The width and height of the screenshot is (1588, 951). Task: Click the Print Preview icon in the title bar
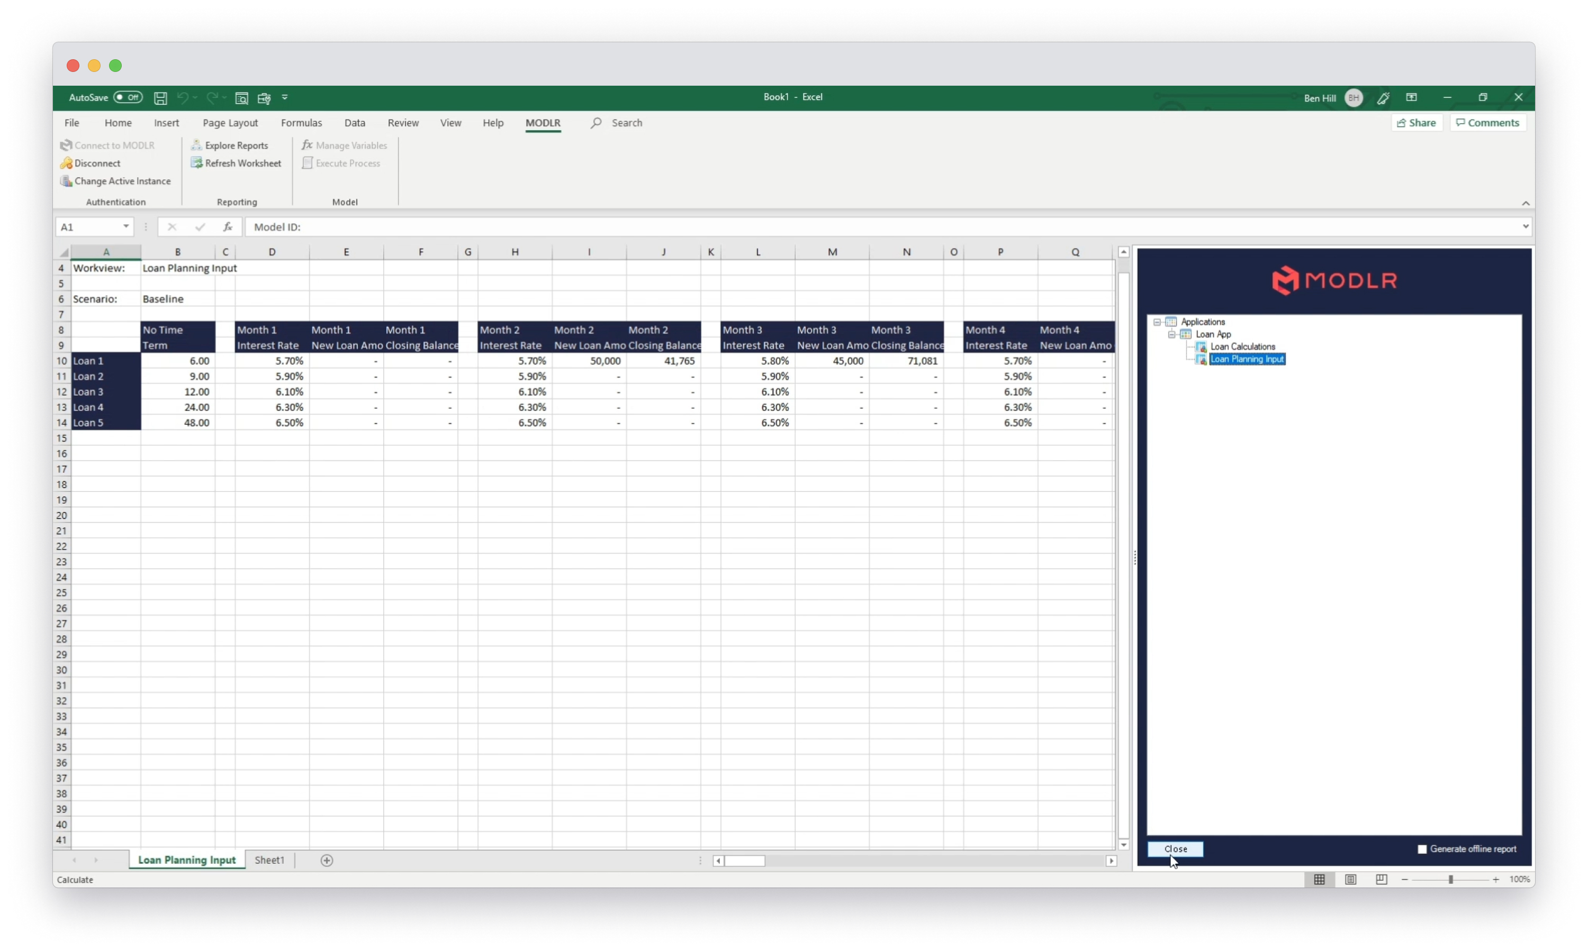click(x=242, y=98)
